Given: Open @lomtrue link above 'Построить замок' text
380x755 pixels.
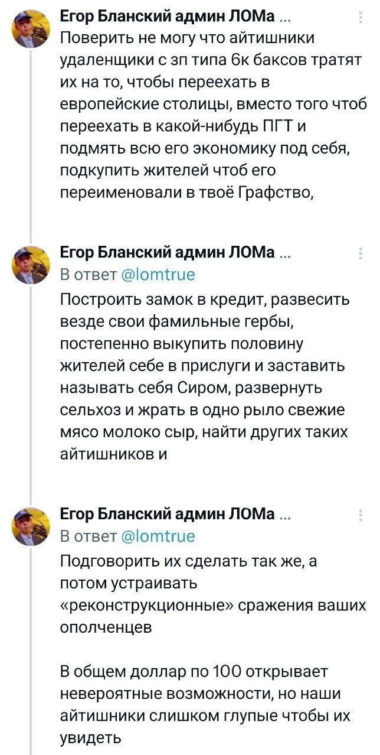Looking at the screenshot, I should coord(158,275).
